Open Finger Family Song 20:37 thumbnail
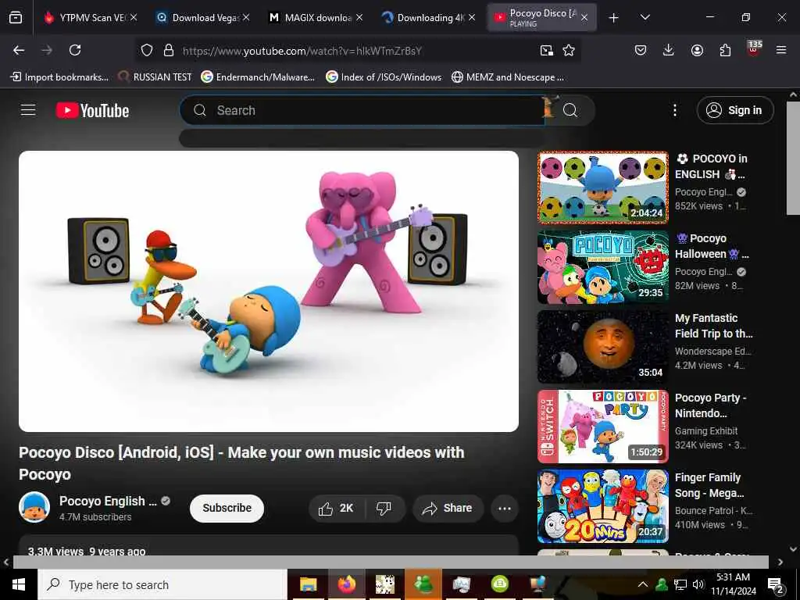 602,506
